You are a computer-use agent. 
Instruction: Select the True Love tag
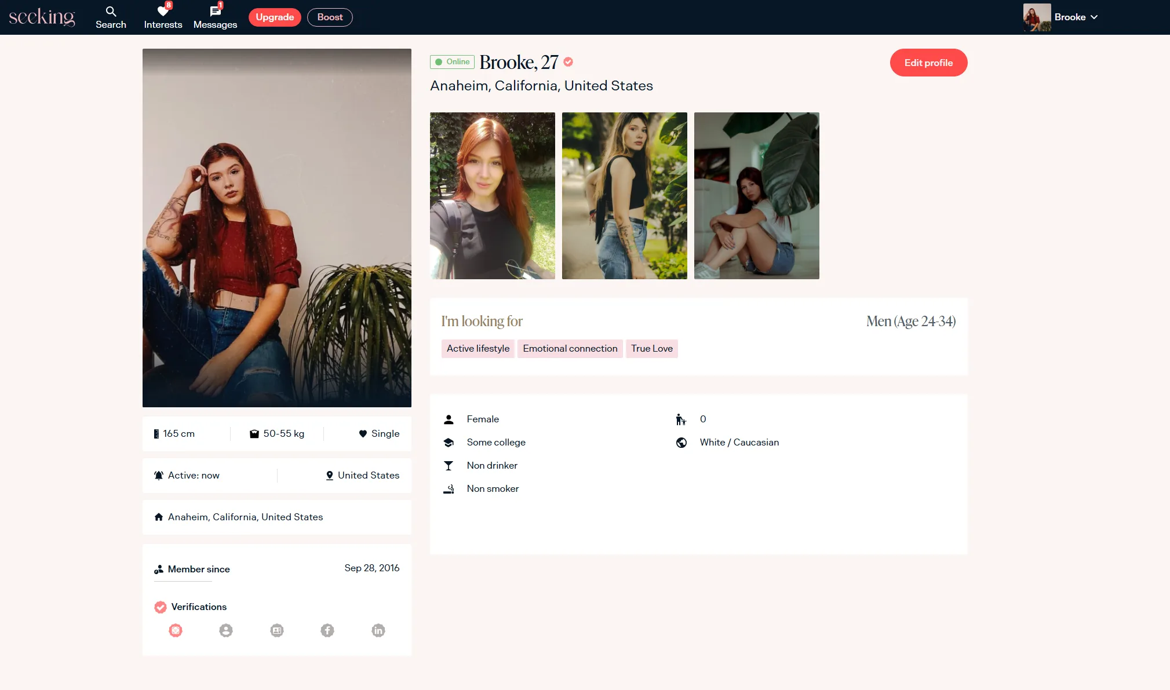point(651,349)
